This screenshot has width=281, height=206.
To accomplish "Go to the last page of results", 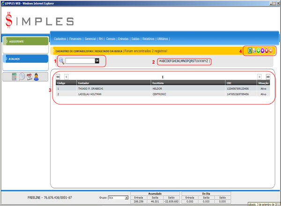I will pyautogui.click(x=267, y=76).
